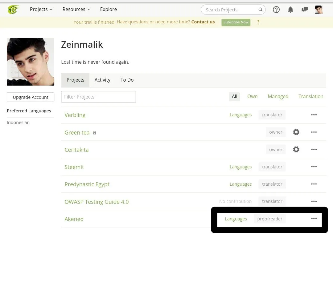333x282 pixels.
Task: Select the Managed filter
Action: (278, 97)
